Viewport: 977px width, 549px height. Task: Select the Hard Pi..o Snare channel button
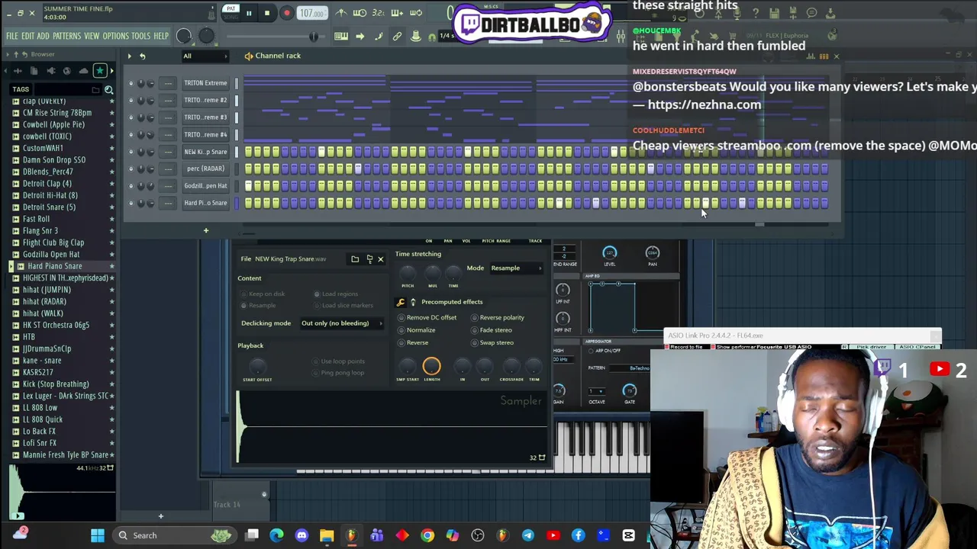[205, 203]
